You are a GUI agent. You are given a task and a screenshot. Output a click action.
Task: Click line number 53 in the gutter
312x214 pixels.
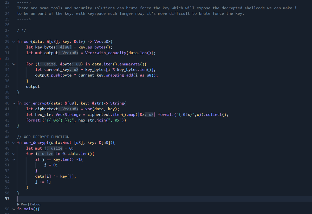click(7, 176)
